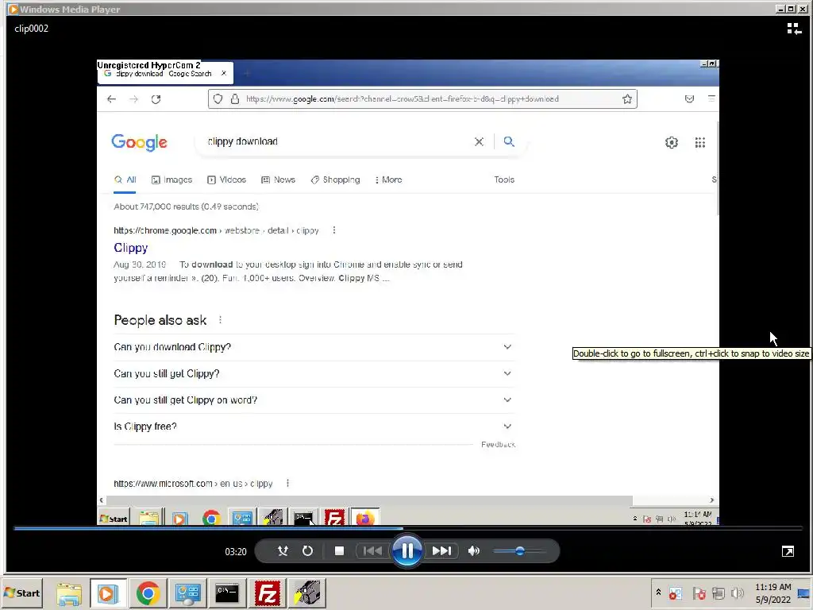The width and height of the screenshot is (813, 610).
Task: Click the Google search magnifier button
Action: point(509,141)
